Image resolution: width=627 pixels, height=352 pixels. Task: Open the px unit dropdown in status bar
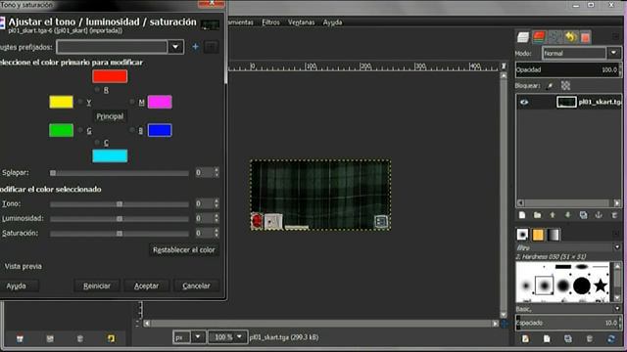(188, 337)
